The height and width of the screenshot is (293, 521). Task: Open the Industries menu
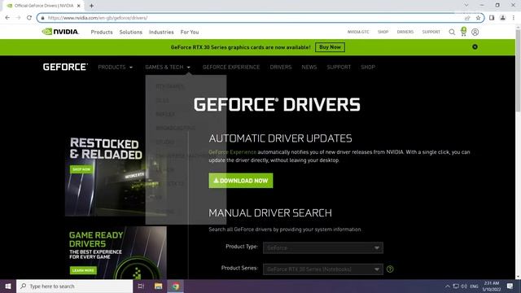tap(161, 32)
